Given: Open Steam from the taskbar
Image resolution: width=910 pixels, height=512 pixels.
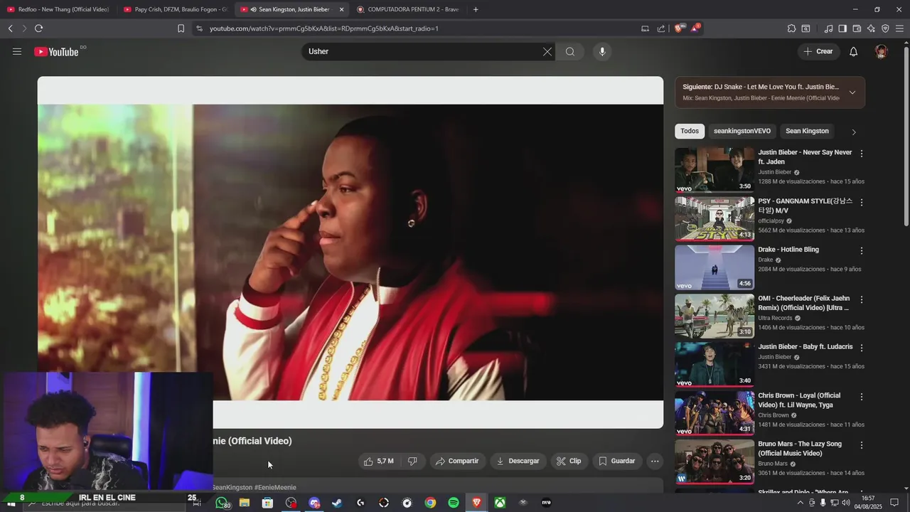Looking at the screenshot, I should 337,503.
